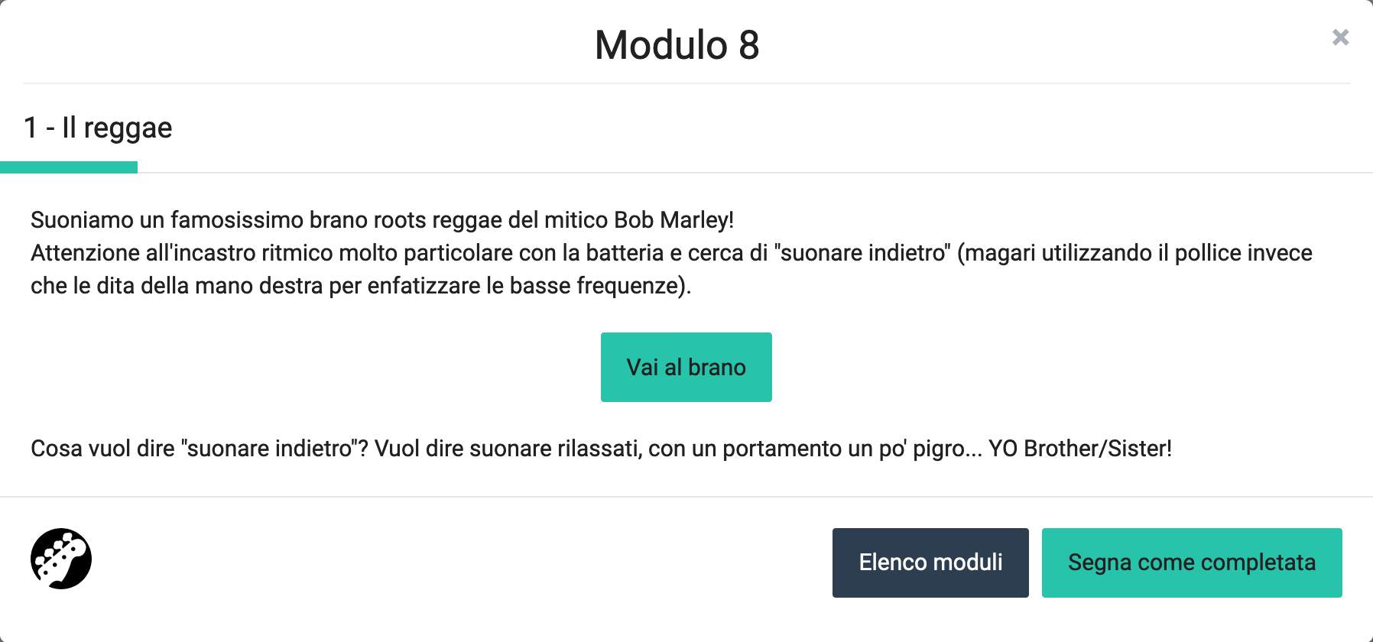Click the "YO Brother/Sister!" text

(x=1079, y=449)
